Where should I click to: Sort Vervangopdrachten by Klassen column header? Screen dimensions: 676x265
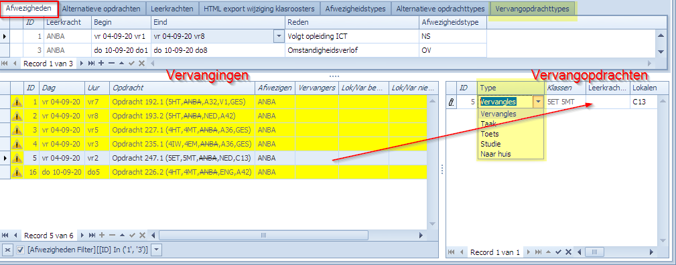565,88
